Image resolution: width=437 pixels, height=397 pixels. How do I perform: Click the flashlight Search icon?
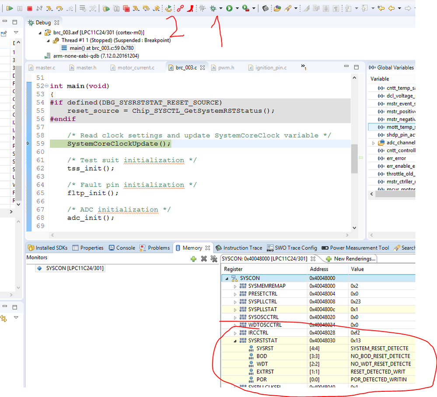click(288, 8)
